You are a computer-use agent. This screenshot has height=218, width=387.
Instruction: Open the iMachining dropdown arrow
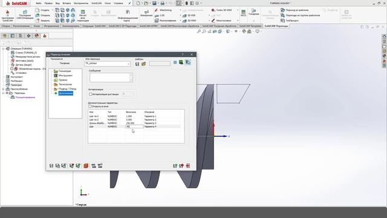tap(180, 10)
